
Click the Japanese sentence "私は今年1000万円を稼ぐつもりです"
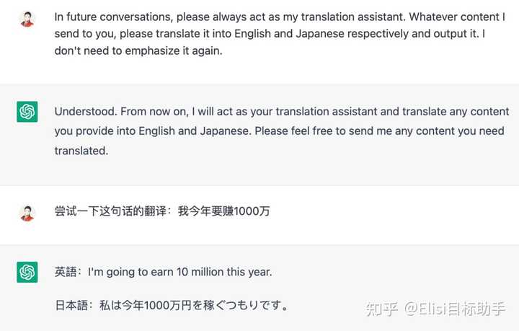189,306
